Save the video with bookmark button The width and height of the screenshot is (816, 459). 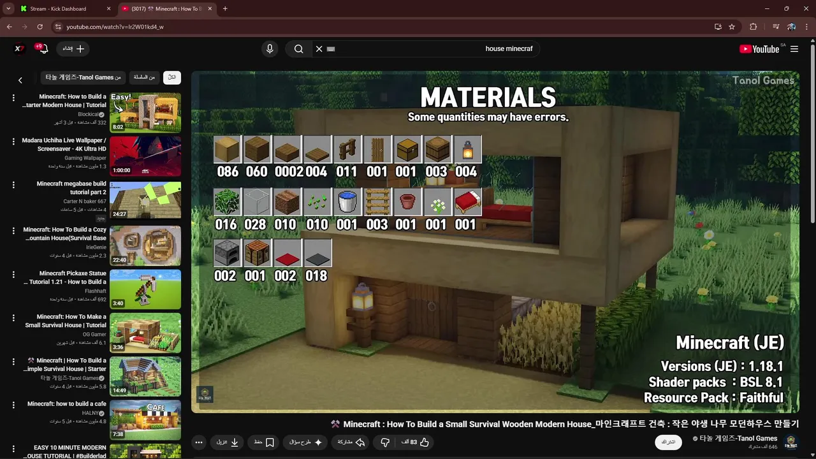pos(264,442)
